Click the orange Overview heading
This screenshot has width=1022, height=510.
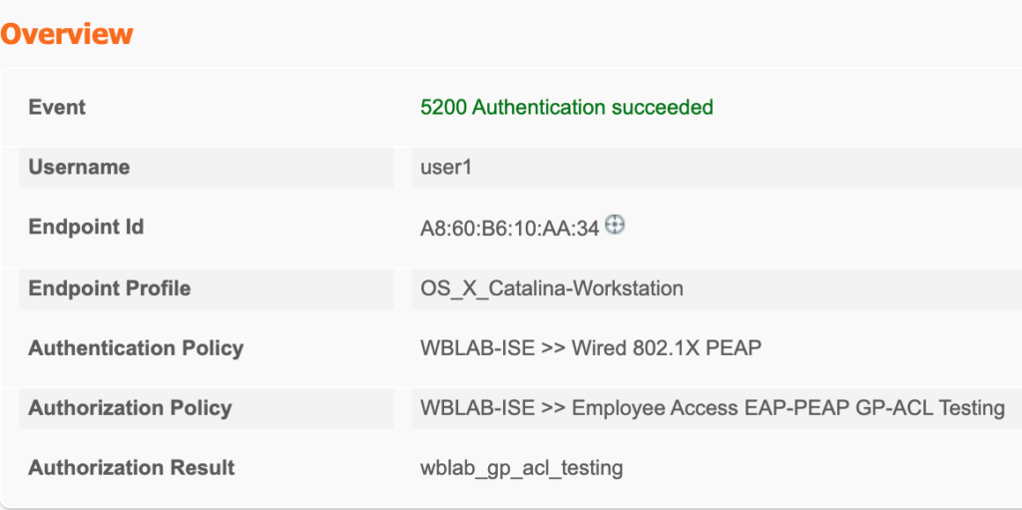67,34
